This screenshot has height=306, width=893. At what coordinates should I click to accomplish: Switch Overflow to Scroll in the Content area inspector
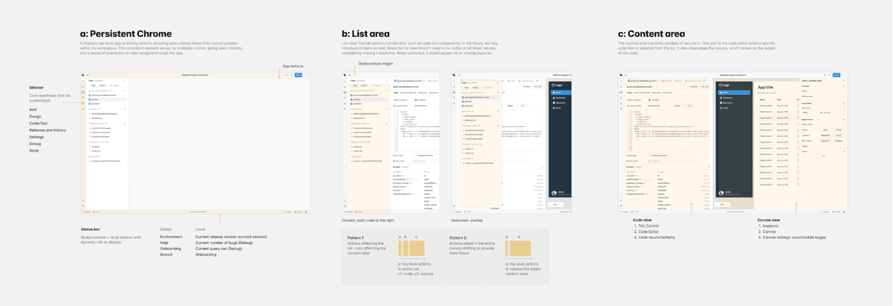pos(839,135)
